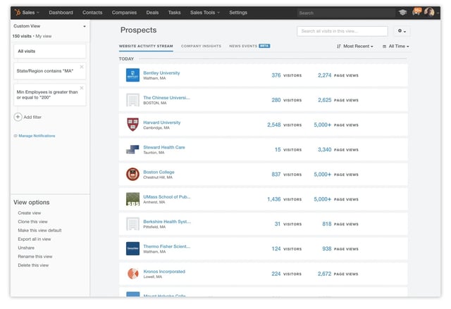
Task: Open the gear settings dropdown in Prospects
Action: (x=402, y=31)
